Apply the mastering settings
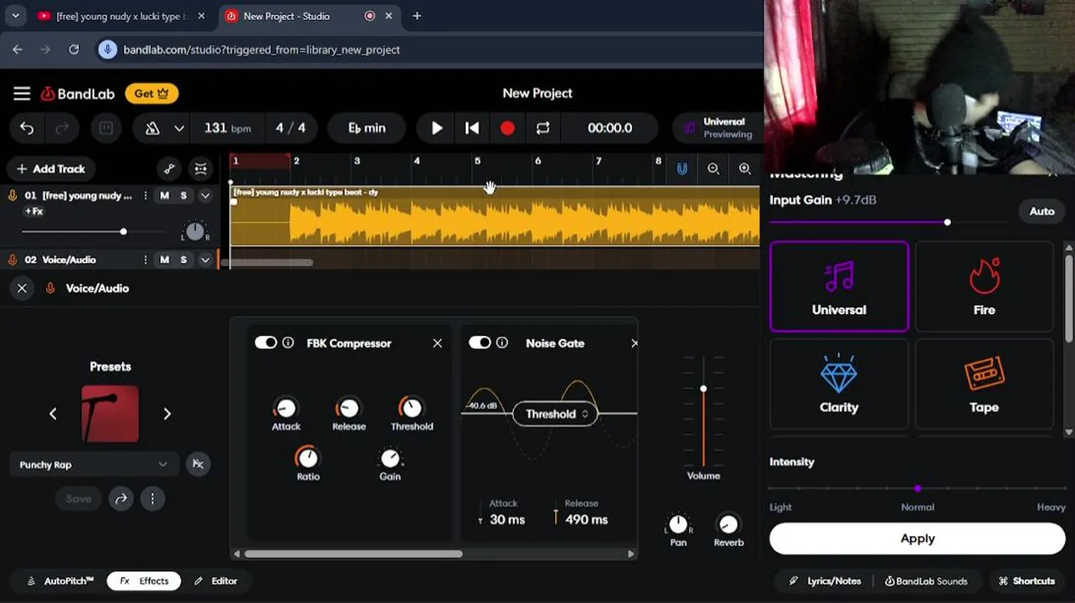Screen dimensions: 1075x603 pyautogui.click(x=918, y=539)
